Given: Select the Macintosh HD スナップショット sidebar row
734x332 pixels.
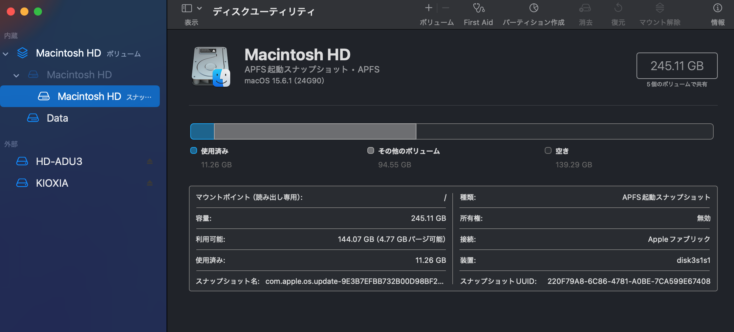Looking at the screenshot, I should click(80, 96).
